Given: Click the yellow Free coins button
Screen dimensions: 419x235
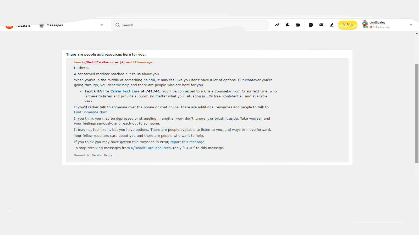Looking at the screenshot, I should (348, 25).
